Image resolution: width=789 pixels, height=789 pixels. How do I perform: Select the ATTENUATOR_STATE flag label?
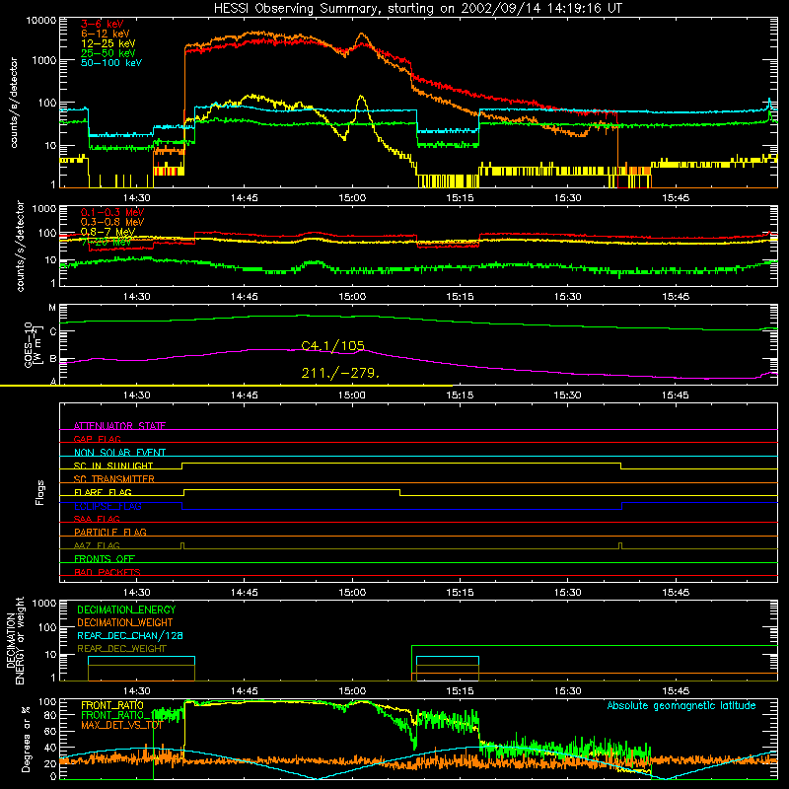point(119,426)
